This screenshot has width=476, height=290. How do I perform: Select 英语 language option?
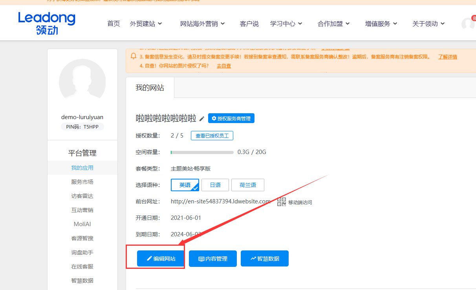185,185
